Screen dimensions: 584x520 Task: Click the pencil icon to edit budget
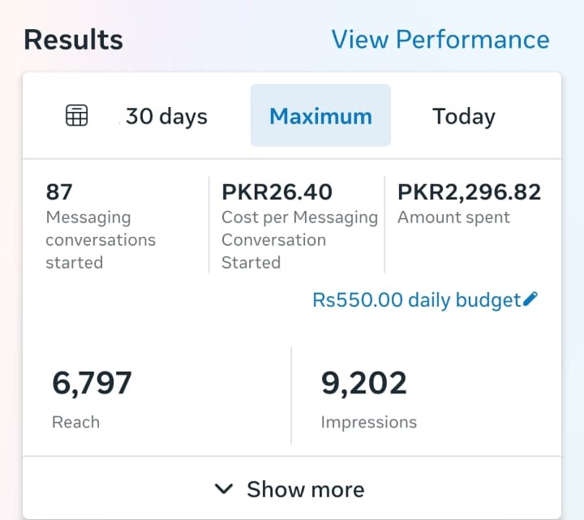pos(530,299)
